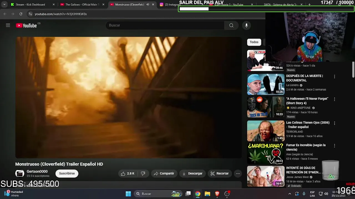Image resolution: width=355 pixels, height=199 pixels.
Task: Open options for Fumar Es Increíble video
Action: tap(334, 146)
